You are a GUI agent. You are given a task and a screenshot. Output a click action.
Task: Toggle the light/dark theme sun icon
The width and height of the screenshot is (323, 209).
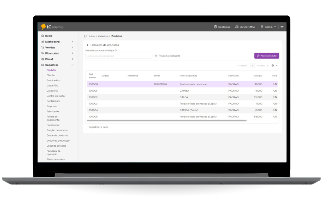(282, 27)
